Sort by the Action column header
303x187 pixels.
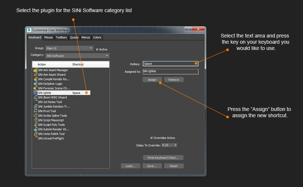(x=51, y=64)
